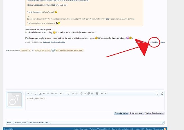The image size is (184, 130).
Task: Remove formatting with the Tx icon
Action: tap(157, 93)
